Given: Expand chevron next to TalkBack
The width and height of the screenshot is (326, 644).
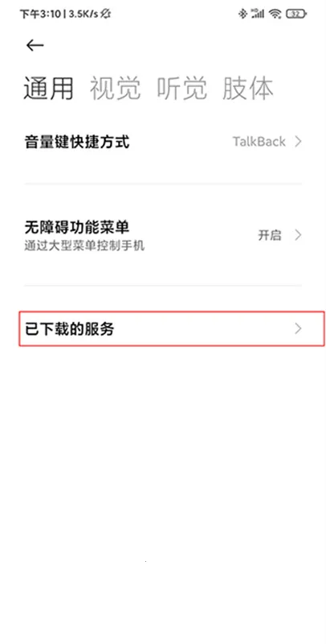Looking at the screenshot, I should pyautogui.click(x=298, y=142).
